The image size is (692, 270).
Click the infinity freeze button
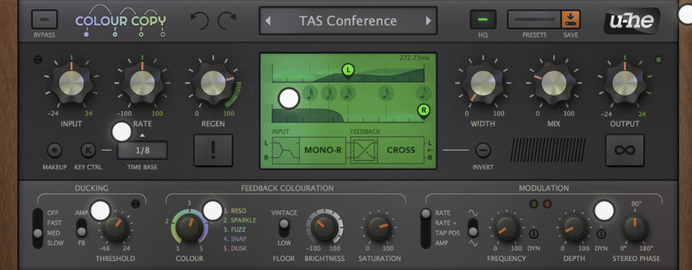point(625,150)
